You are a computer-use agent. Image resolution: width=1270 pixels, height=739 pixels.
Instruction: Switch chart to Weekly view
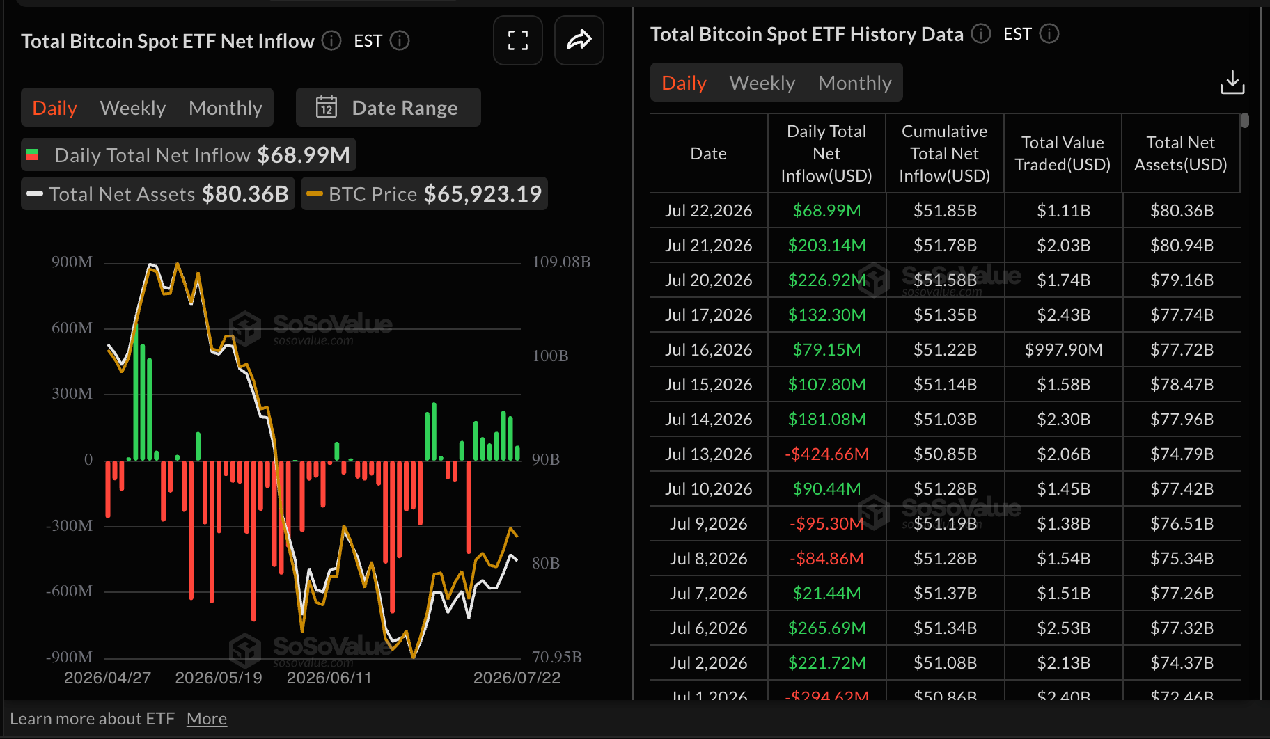[133, 108]
